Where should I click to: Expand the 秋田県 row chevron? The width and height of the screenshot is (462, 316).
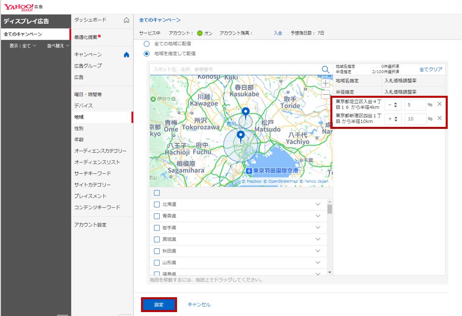(318, 251)
